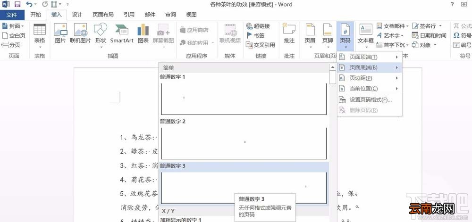Image resolution: width=472 pixels, height=222 pixels.
Task: Click the SmartArt icon
Action: click(x=122, y=33)
